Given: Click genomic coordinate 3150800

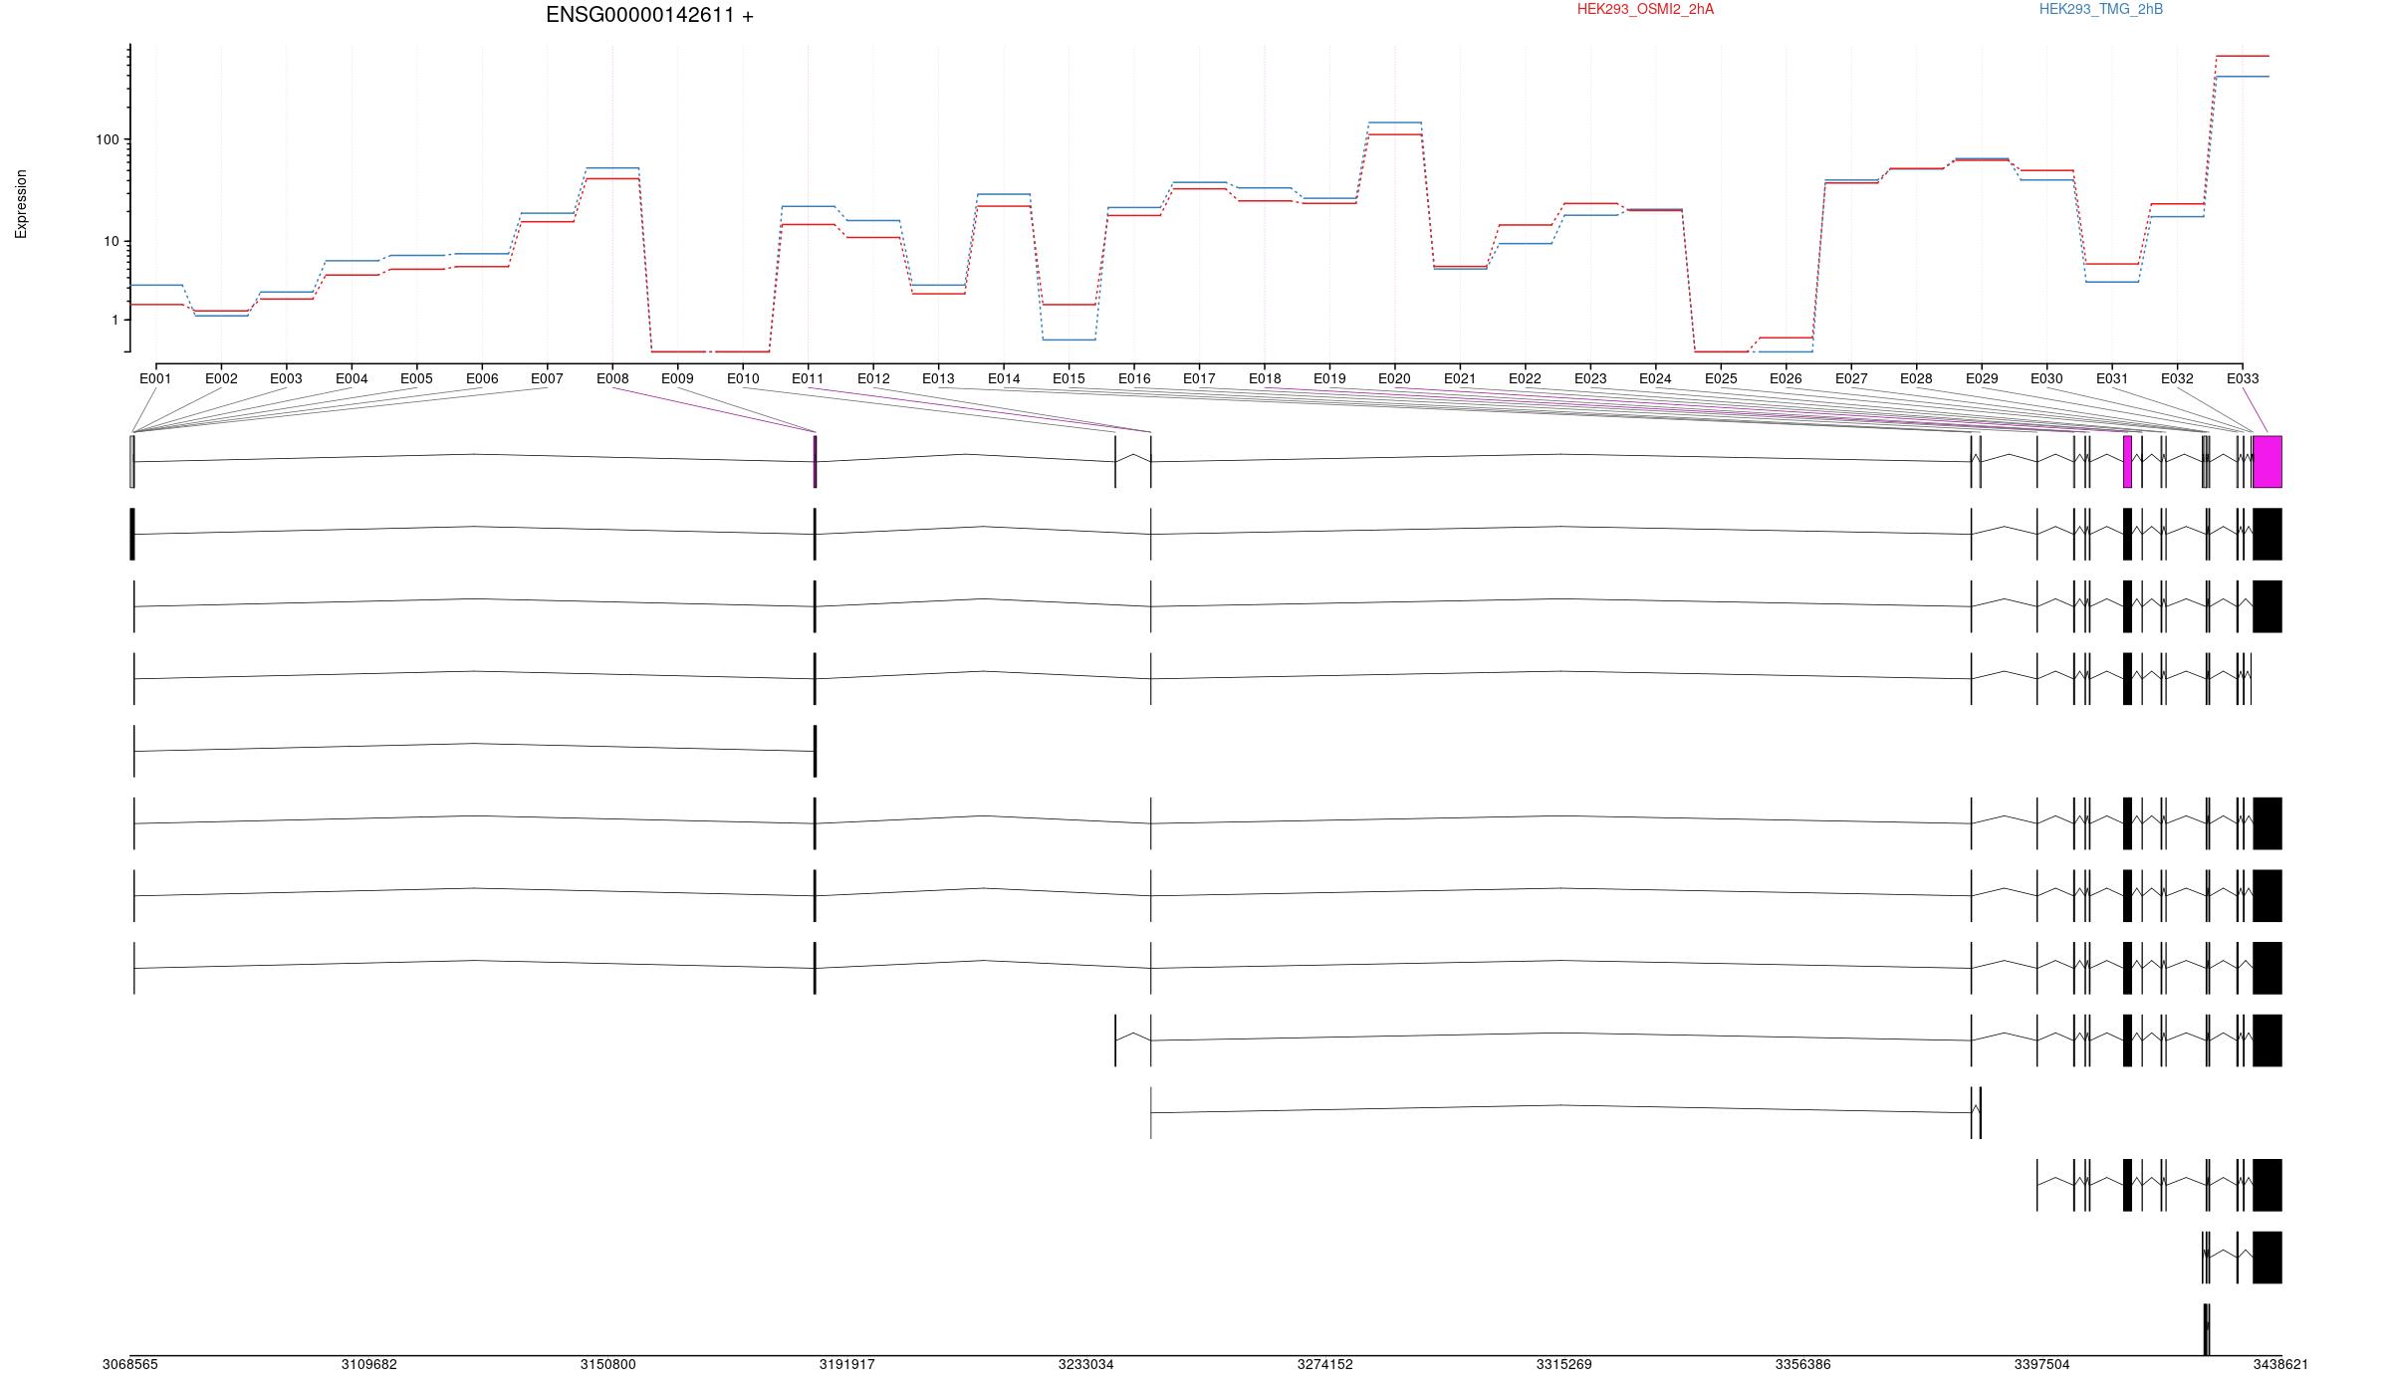Looking at the screenshot, I should click(608, 1364).
